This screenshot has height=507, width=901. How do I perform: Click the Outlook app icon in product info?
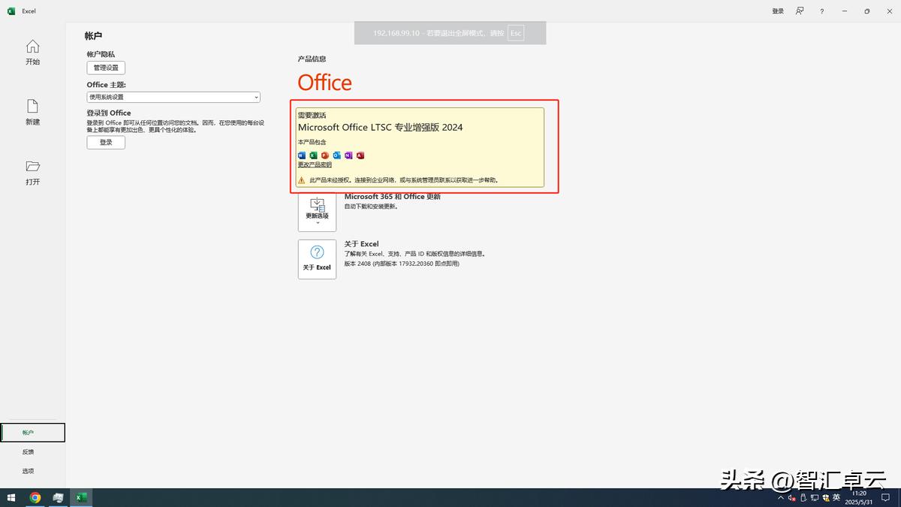click(336, 155)
